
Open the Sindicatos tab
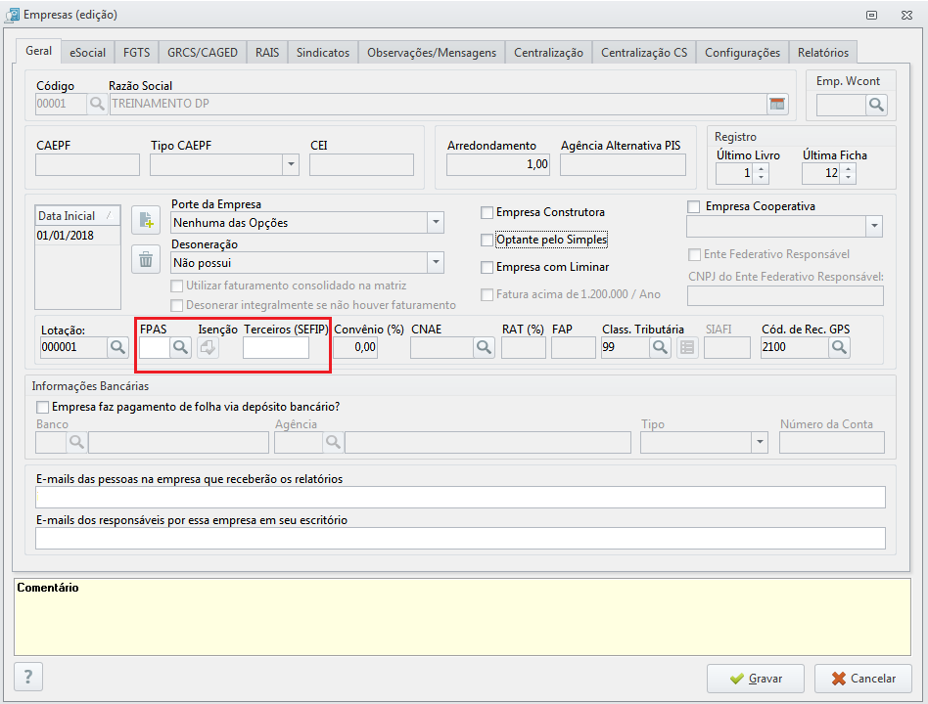323,53
